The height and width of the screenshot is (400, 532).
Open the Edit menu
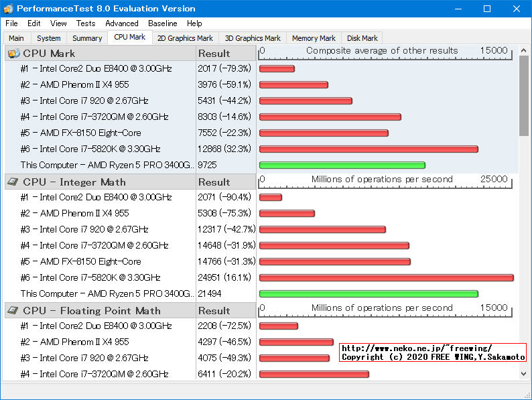click(34, 23)
